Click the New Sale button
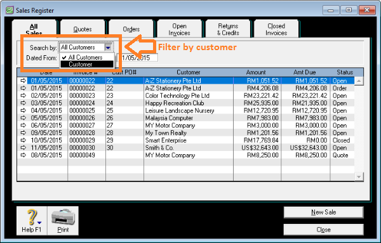Screen dimensions: 381x243 [x=324, y=213]
